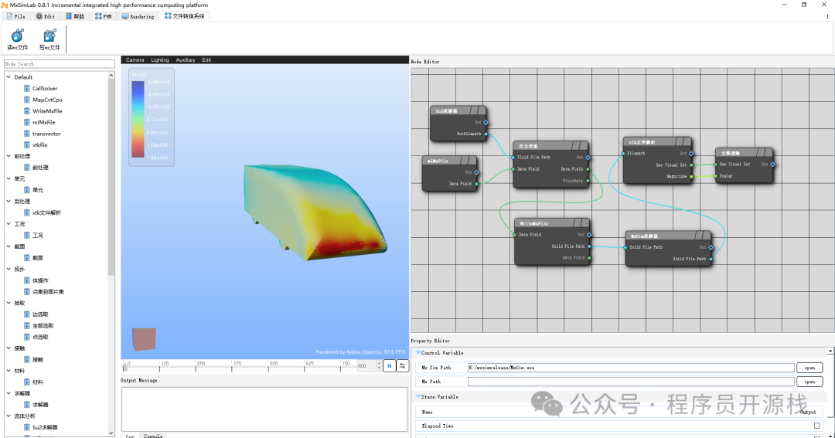Select the MapCvtCpu node icon
Viewport: 835px width, 438px height.
point(27,100)
